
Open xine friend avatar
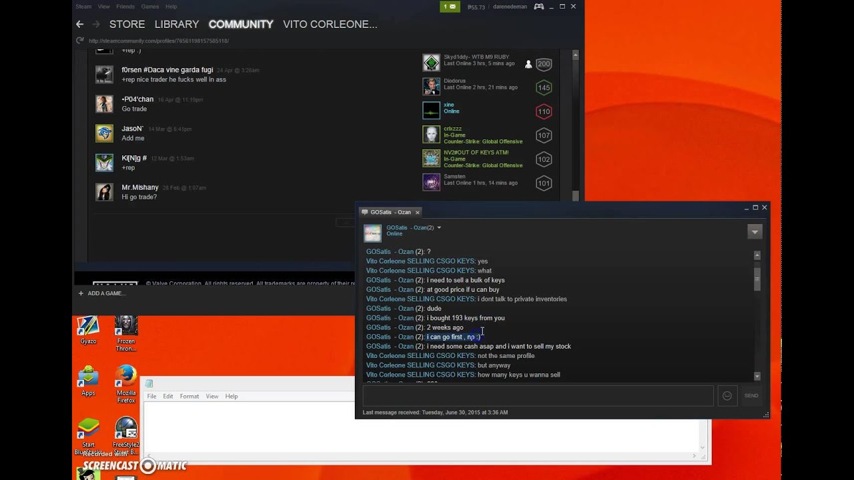coord(432,111)
